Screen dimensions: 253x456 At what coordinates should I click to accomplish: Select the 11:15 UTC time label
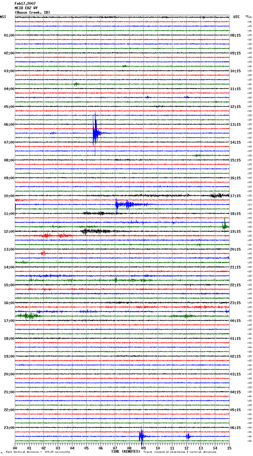point(235,89)
